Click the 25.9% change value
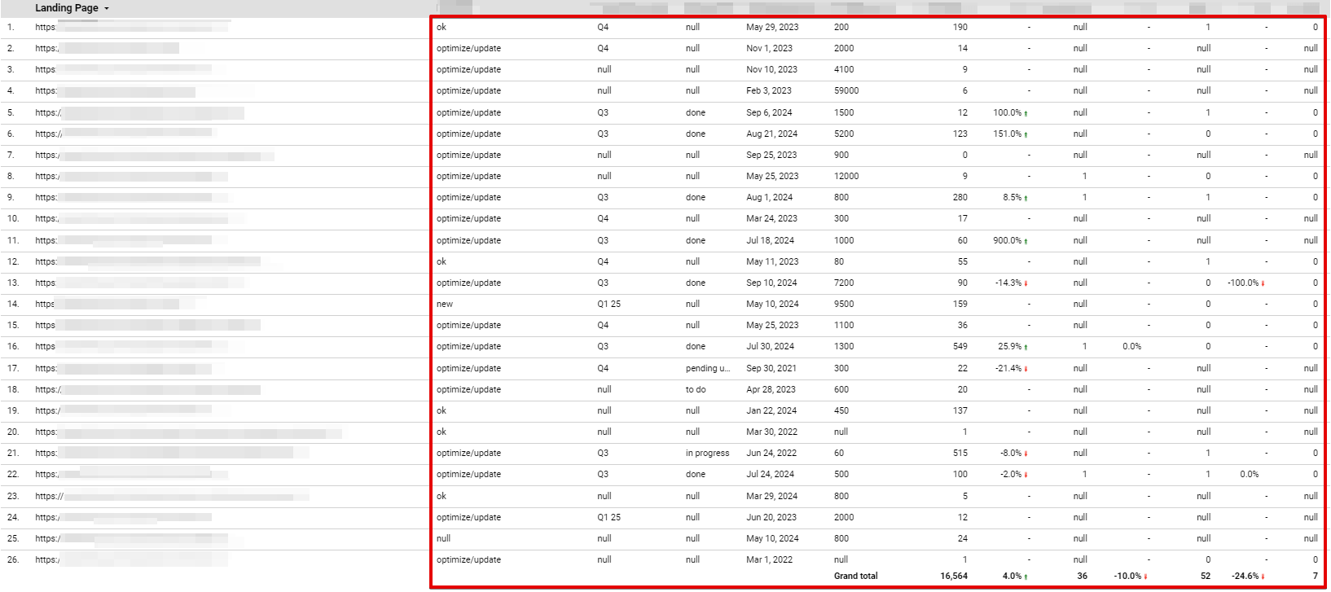Screen dimensions: 1331x592 [x=1009, y=346]
